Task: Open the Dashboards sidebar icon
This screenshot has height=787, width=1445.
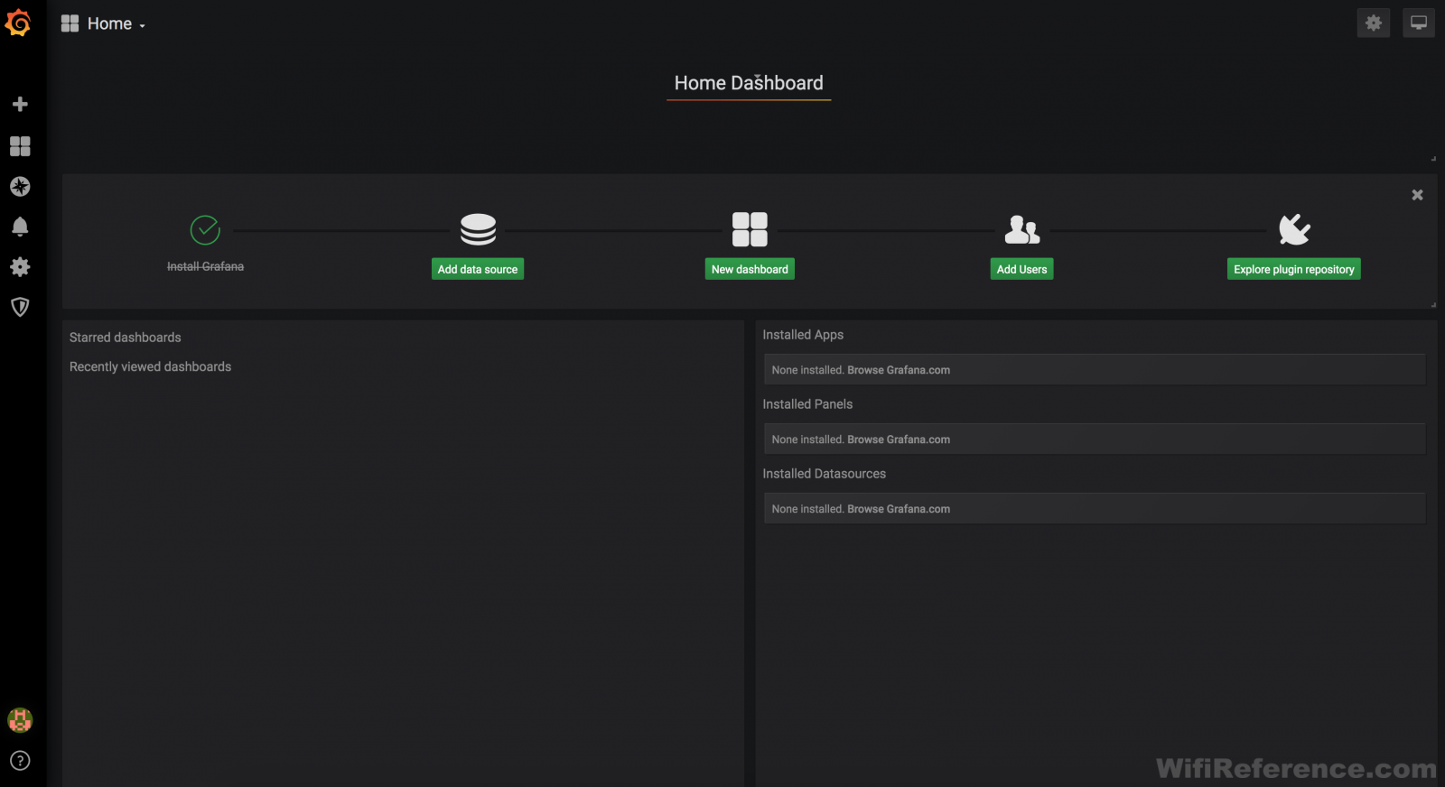Action: pyautogui.click(x=20, y=146)
